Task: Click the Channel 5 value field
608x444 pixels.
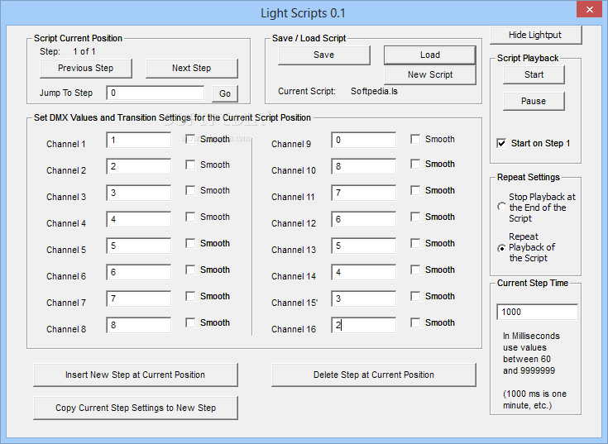Action: pyautogui.click(x=138, y=246)
